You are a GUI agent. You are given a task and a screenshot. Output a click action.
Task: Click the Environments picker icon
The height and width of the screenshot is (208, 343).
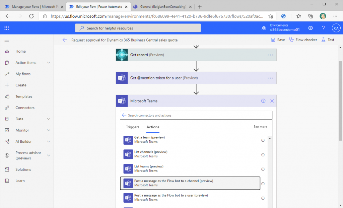(264, 28)
